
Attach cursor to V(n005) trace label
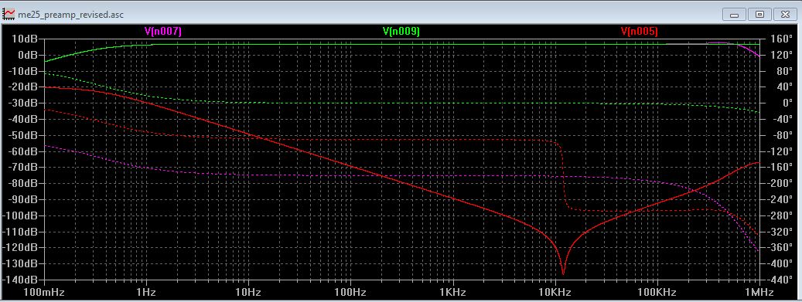coord(640,31)
